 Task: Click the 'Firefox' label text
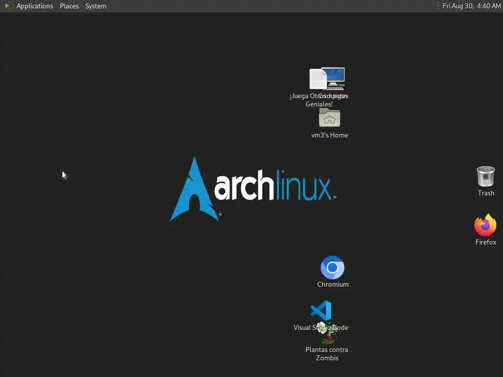point(486,242)
